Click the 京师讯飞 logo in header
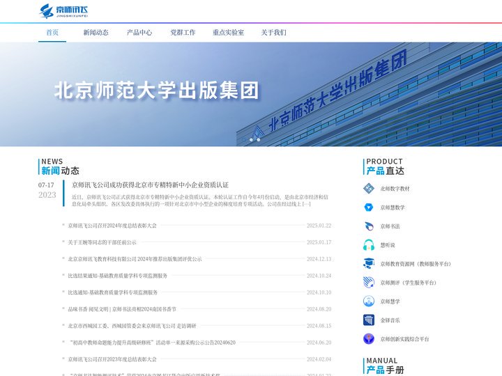The width and height of the screenshot is (502, 376). (x=63, y=11)
